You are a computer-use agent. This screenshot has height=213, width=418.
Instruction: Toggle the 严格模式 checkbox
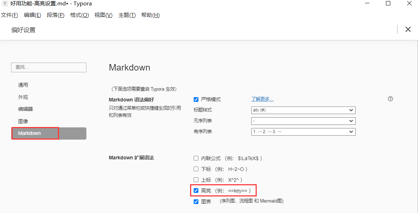click(x=196, y=100)
